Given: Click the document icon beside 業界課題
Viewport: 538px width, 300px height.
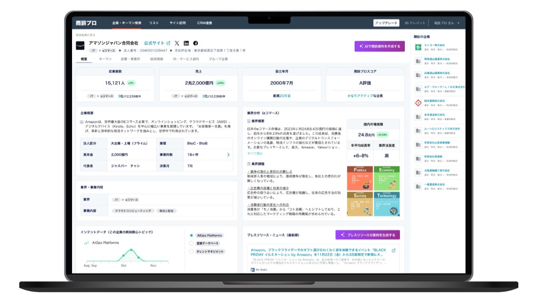Looking at the screenshot, I should 249,164.
